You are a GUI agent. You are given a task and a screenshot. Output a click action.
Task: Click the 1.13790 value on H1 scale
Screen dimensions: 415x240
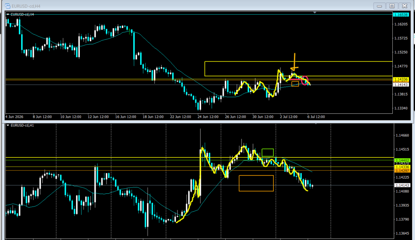point(402,219)
